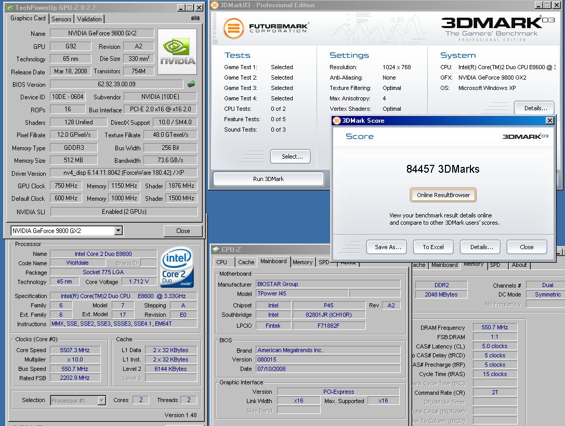This screenshot has height=426, width=565.
Task: Click the To Excel button
Action: tap(433, 247)
